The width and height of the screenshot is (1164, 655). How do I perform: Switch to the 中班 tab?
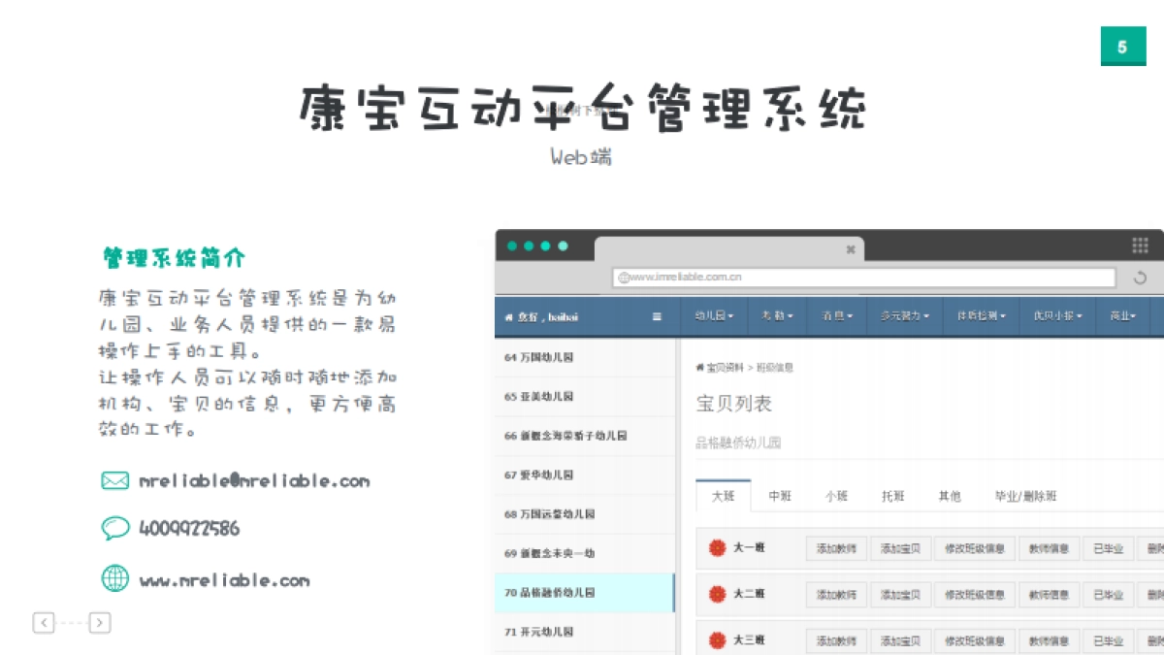(780, 495)
